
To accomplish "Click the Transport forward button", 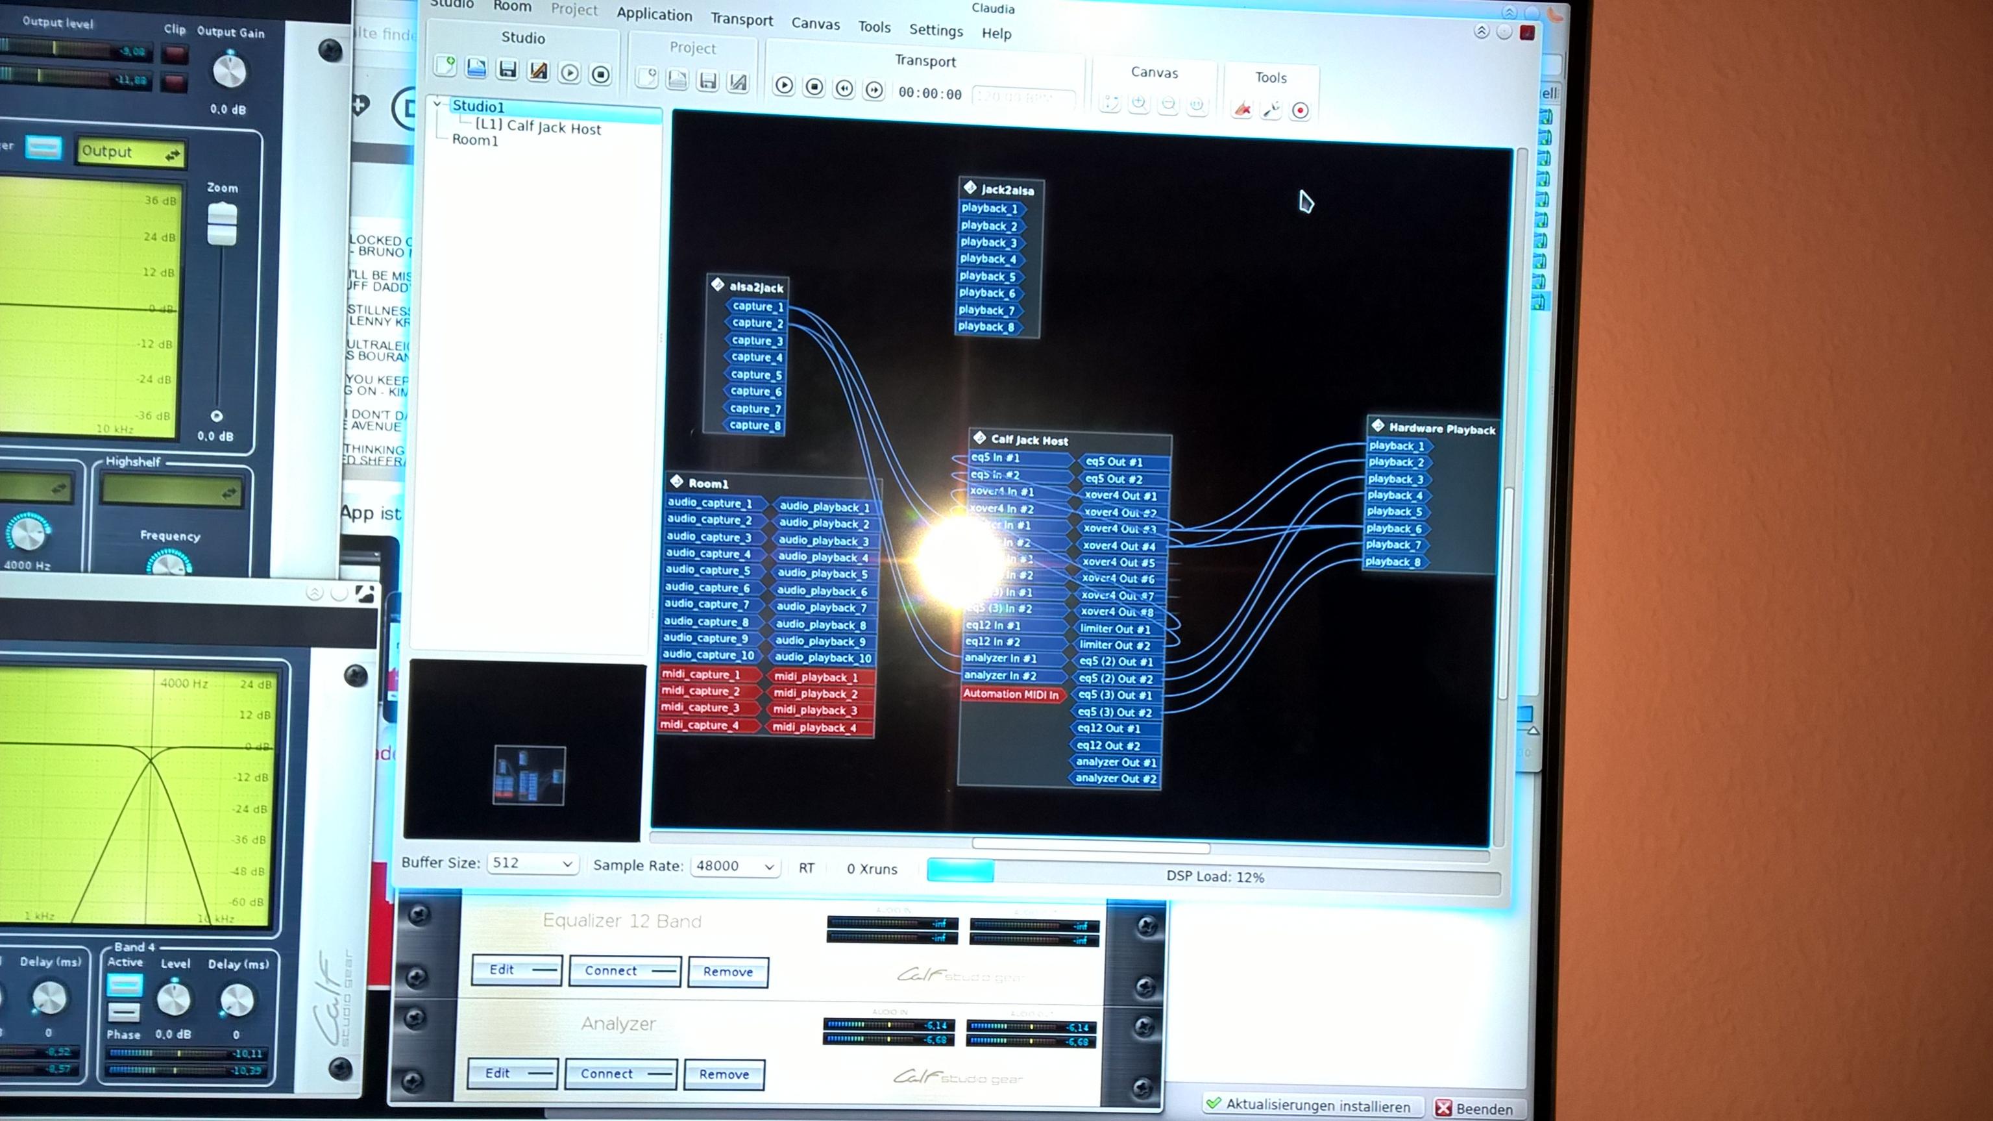I will click(x=874, y=90).
